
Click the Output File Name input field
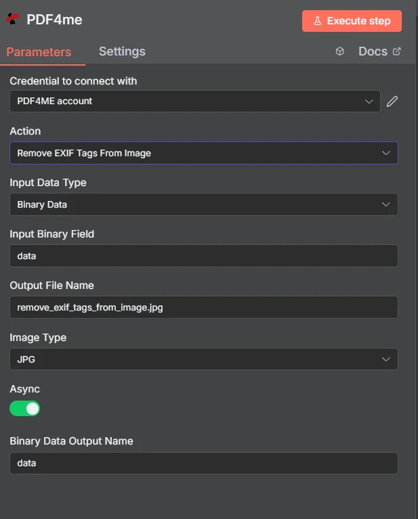[x=204, y=307]
